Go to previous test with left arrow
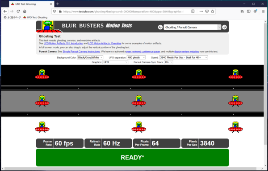 pyautogui.click(x=160, y=27)
